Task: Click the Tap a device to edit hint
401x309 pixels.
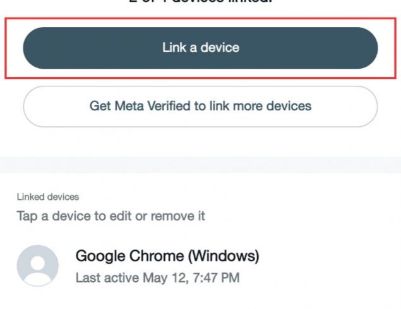Action: (x=111, y=216)
